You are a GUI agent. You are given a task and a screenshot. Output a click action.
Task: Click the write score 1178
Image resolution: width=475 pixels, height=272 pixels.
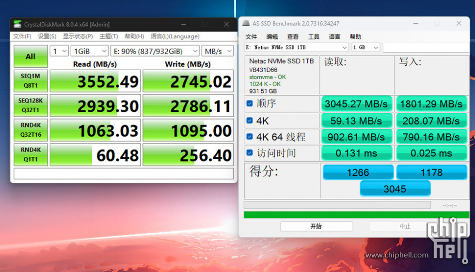tap(431, 172)
